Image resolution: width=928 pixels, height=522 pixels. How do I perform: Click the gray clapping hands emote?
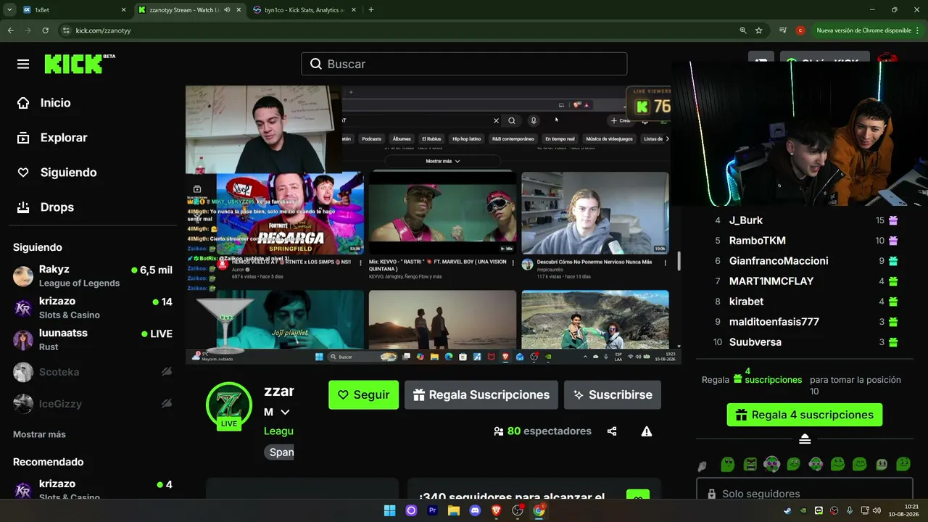[703, 465]
